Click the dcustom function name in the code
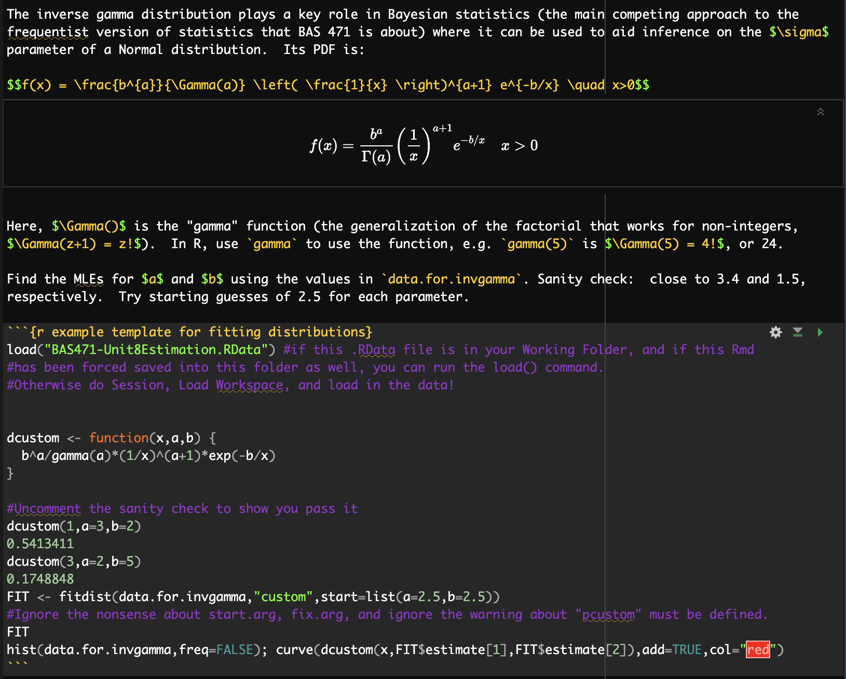The height and width of the screenshot is (679, 846). coord(32,438)
